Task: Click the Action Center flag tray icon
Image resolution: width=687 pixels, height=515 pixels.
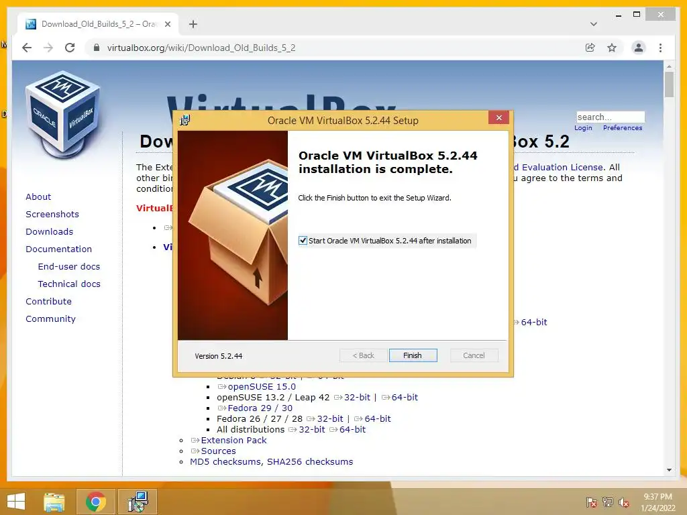Action: 591,502
